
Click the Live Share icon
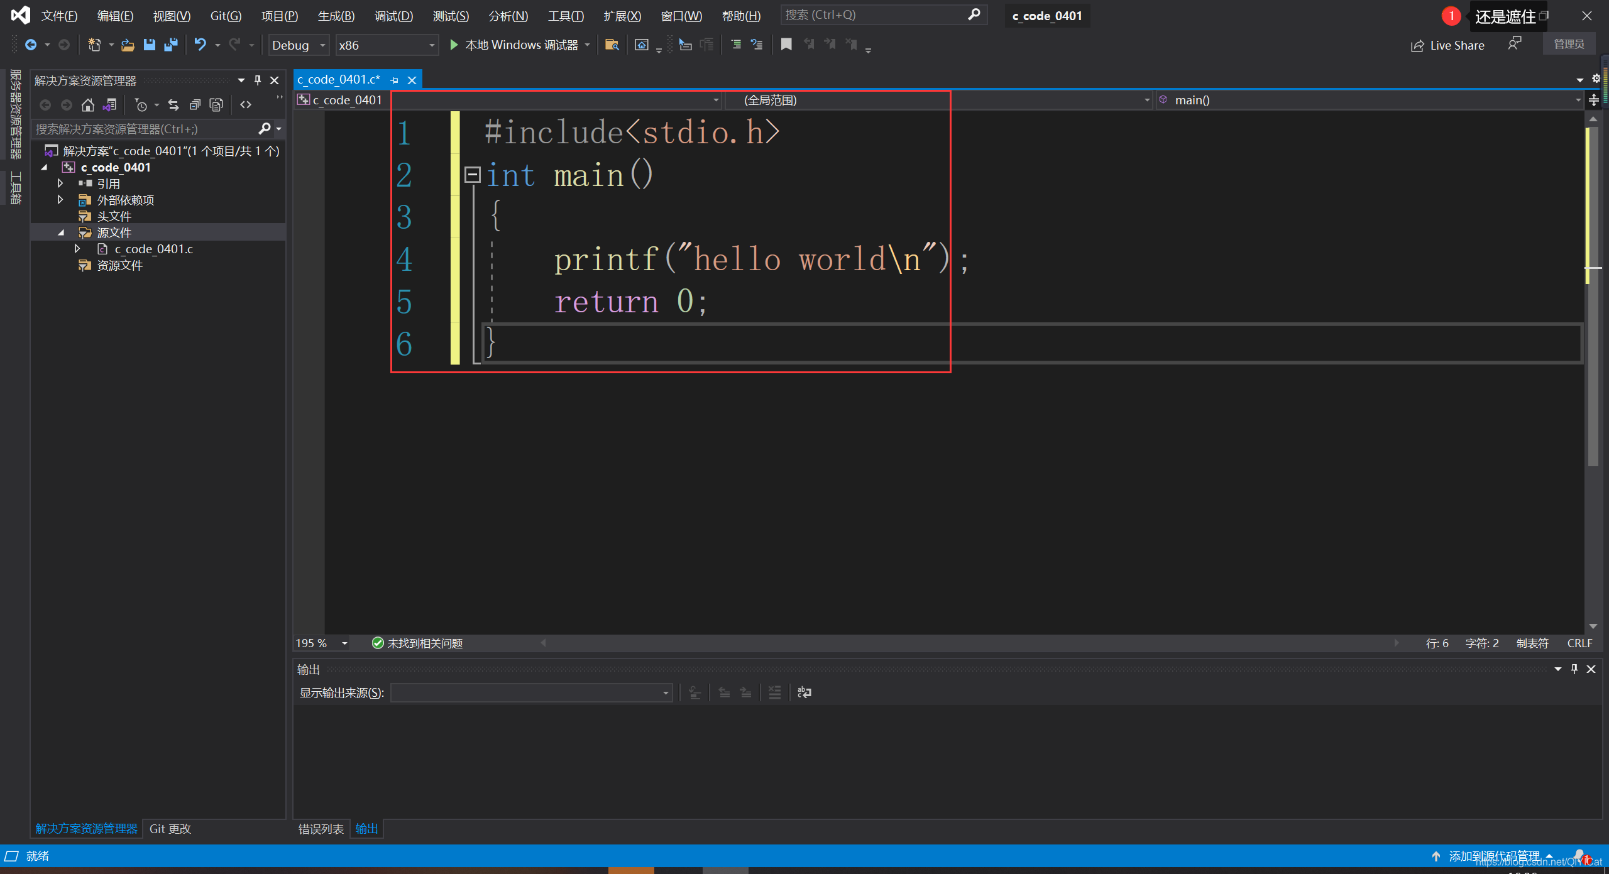point(1417,46)
